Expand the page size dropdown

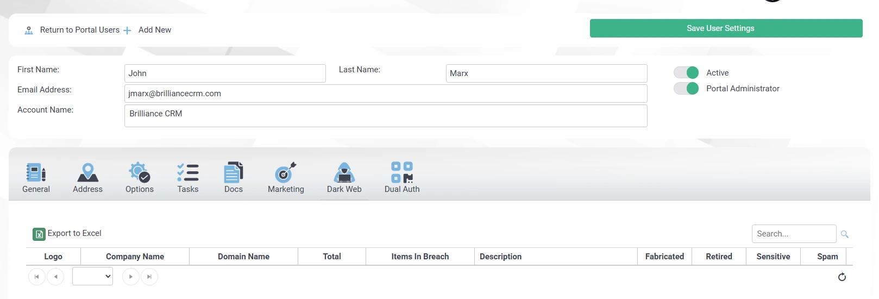click(x=92, y=276)
